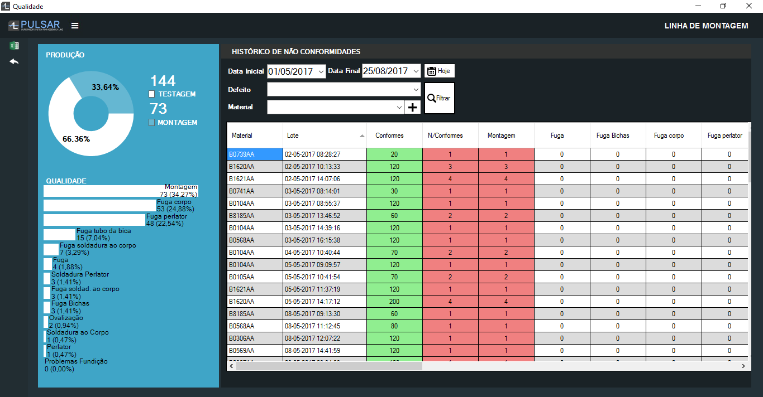Click the Montagem 73 (34,27%) quality bar

coord(121,191)
